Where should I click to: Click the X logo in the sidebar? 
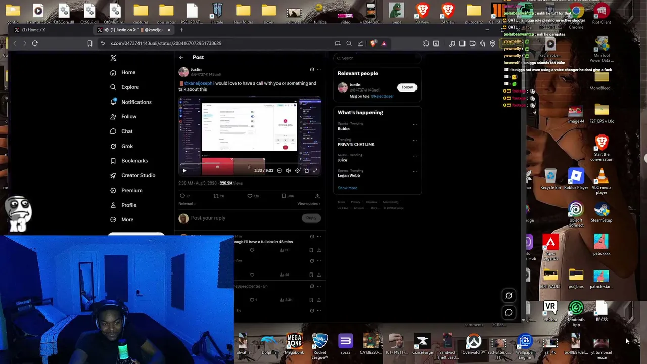113,58
